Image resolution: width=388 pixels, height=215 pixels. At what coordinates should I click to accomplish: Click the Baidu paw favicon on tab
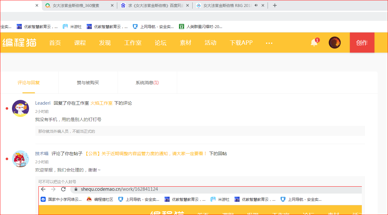pyautogui.click(x=123, y=5)
